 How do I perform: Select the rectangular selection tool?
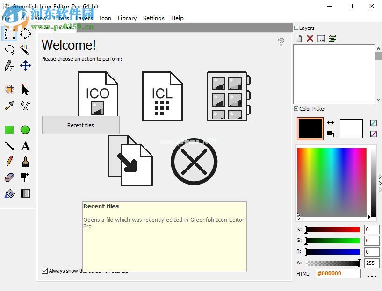point(9,33)
